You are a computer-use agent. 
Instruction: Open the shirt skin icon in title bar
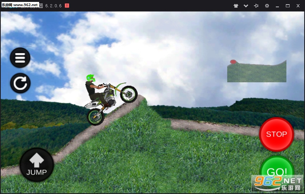tap(236, 6)
